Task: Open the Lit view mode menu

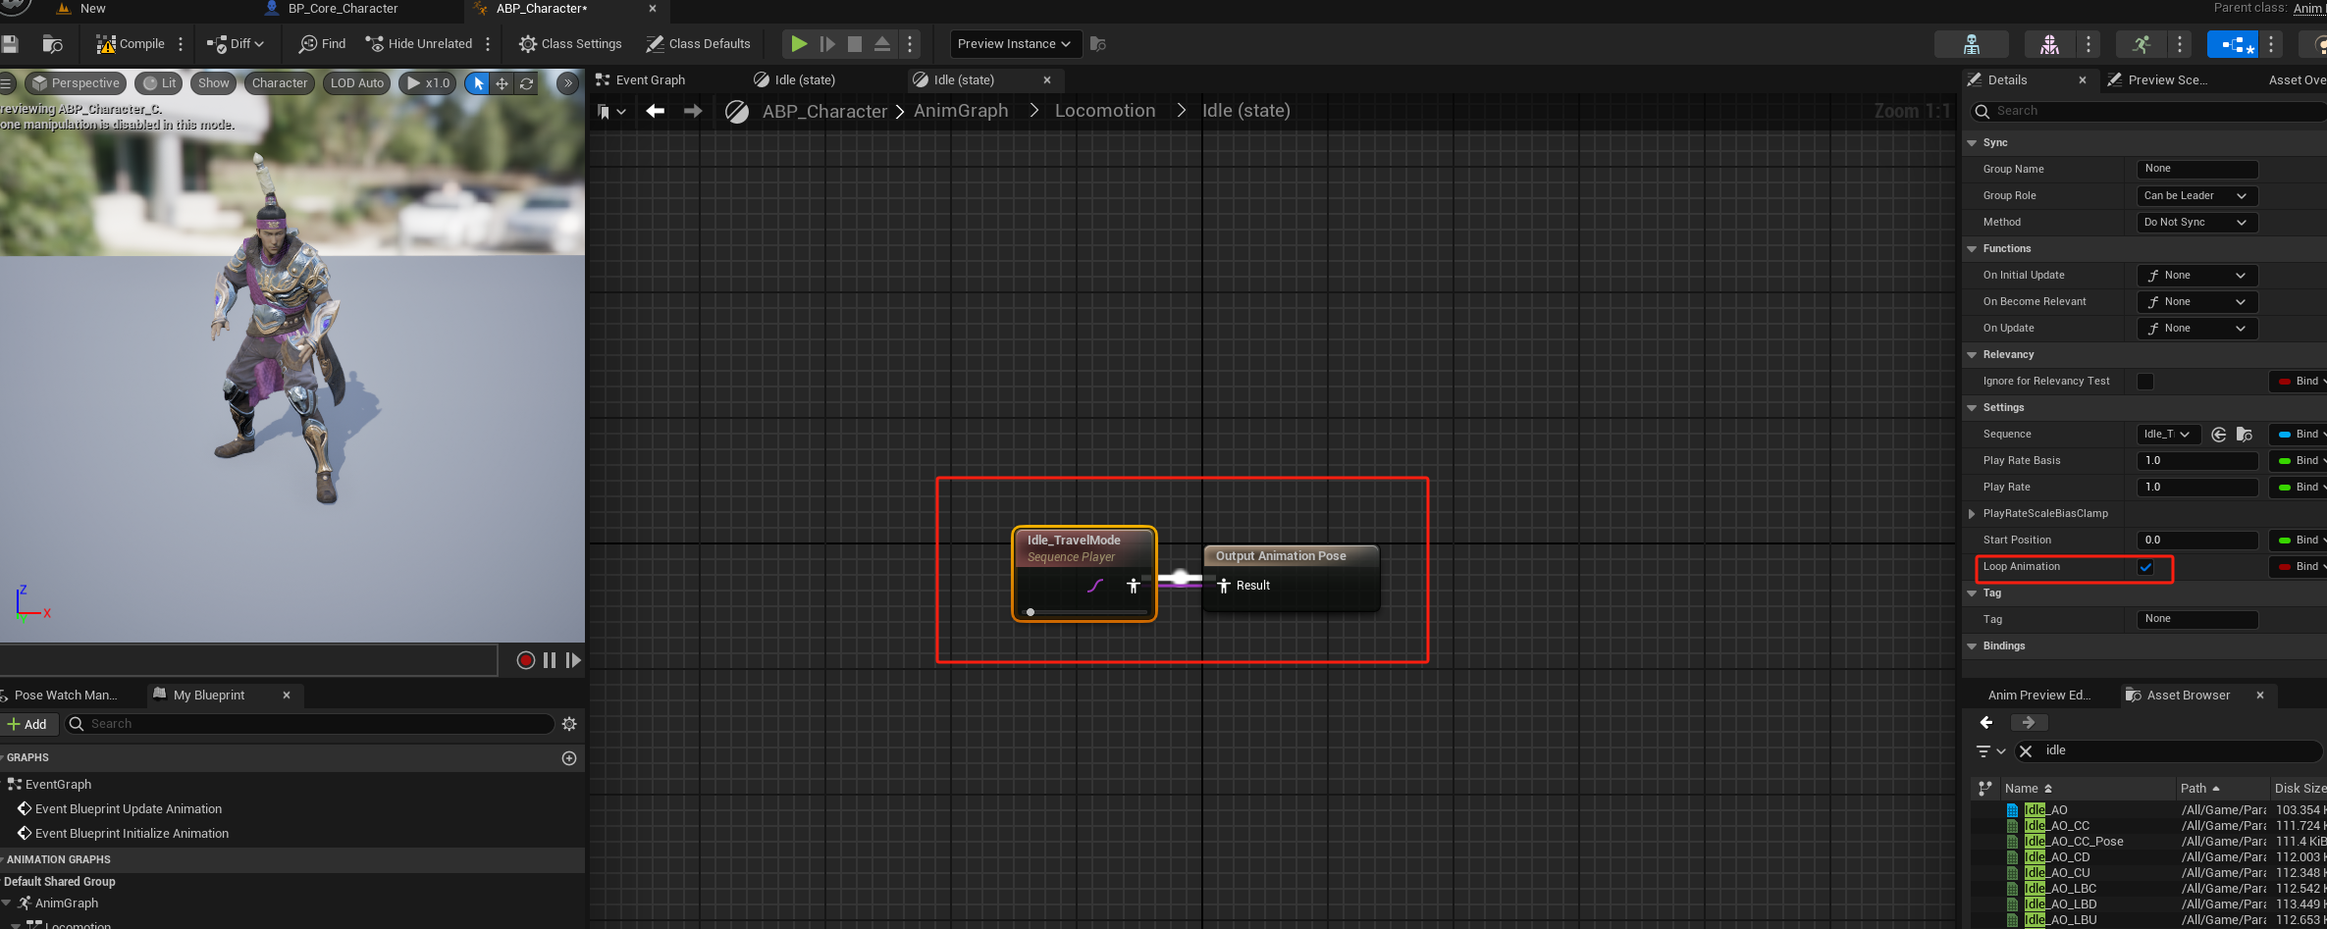Action: (160, 83)
